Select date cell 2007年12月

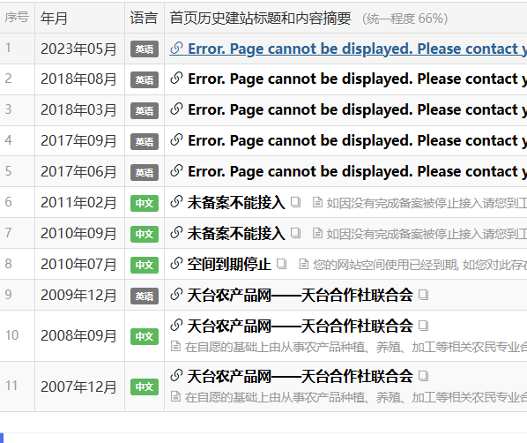click(78, 387)
